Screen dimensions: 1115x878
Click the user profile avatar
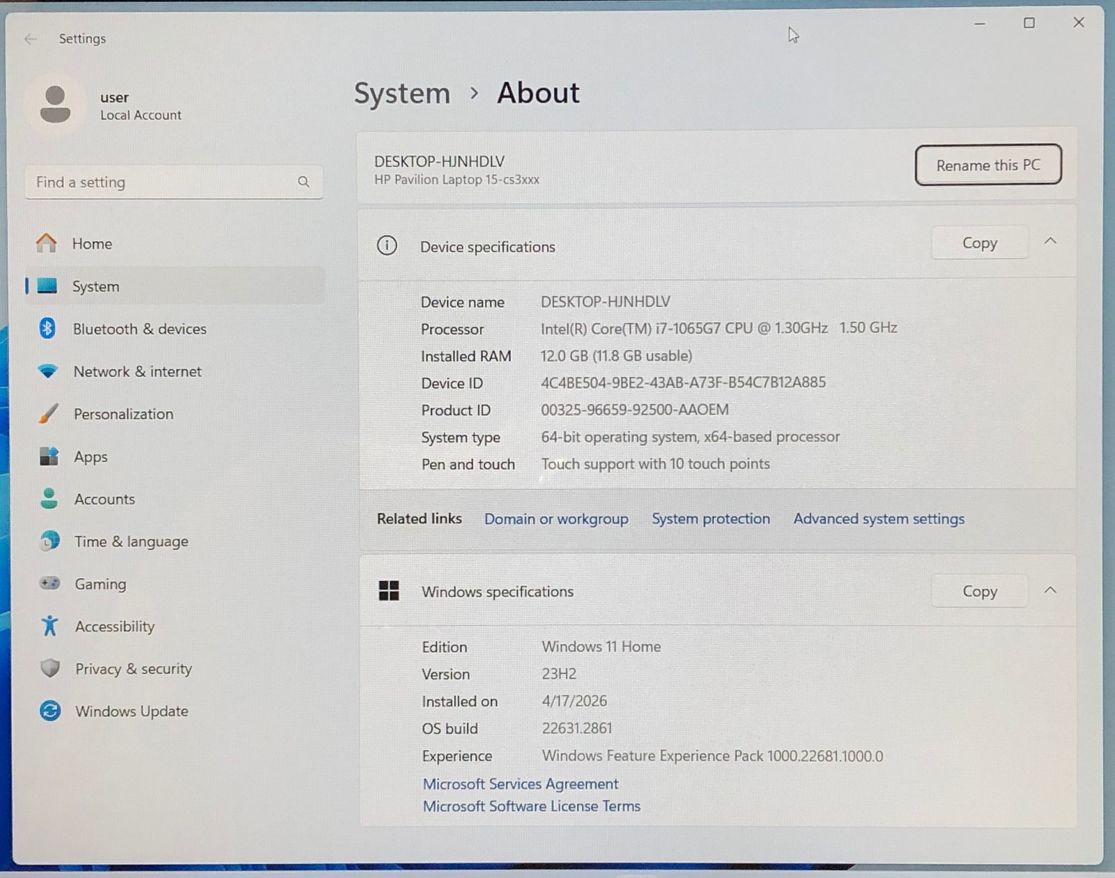click(x=55, y=105)
